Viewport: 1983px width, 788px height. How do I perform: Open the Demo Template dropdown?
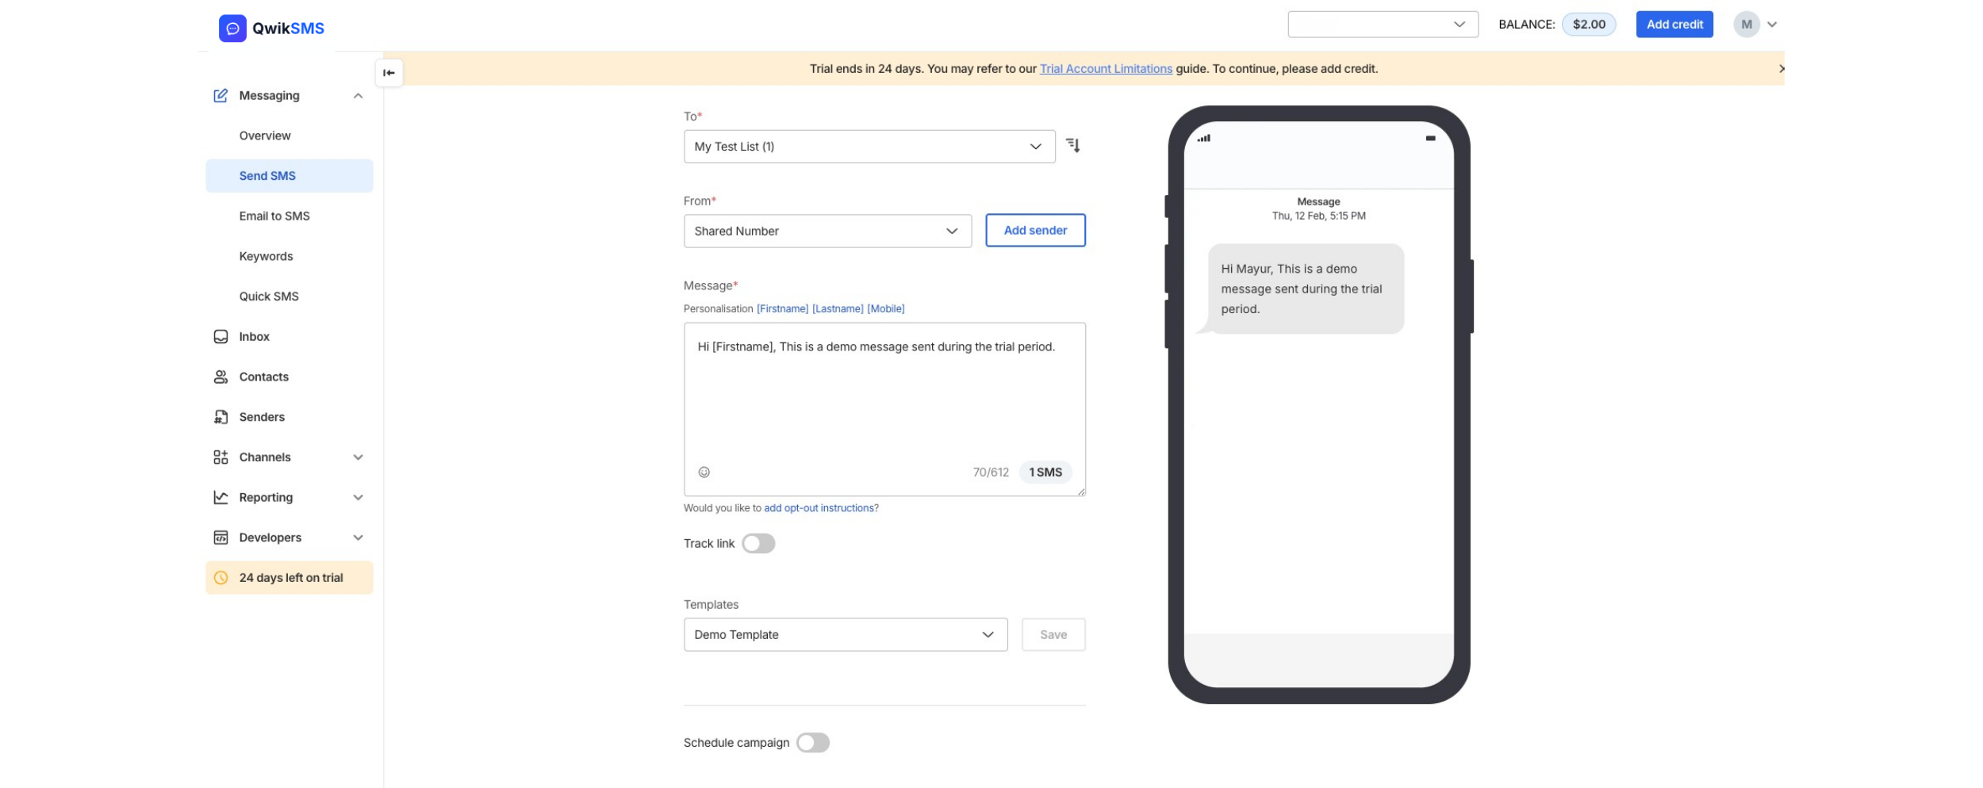pos(845,635)
